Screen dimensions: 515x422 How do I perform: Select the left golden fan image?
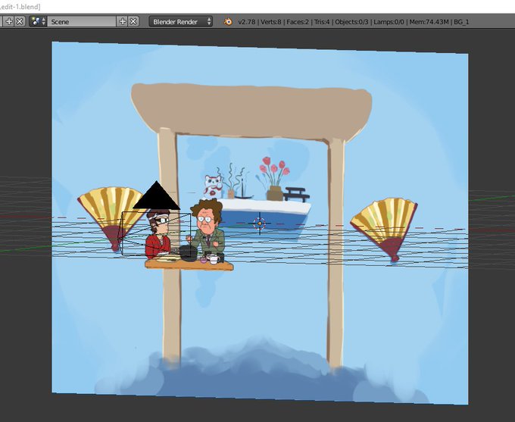(x=111, y=218)
